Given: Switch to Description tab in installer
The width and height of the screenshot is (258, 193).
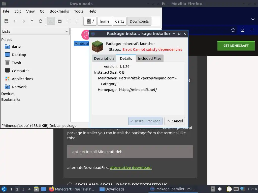Looking at the screenshot, I should point(104,58).
